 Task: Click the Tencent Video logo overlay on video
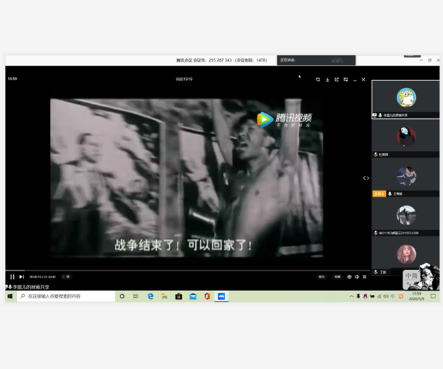(x=284, y=119)
